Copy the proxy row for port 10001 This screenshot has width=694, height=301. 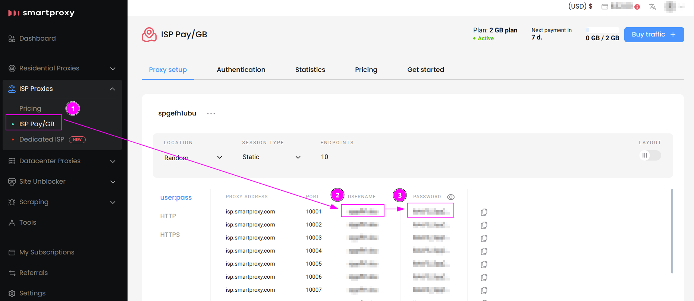tap(484, 212)
